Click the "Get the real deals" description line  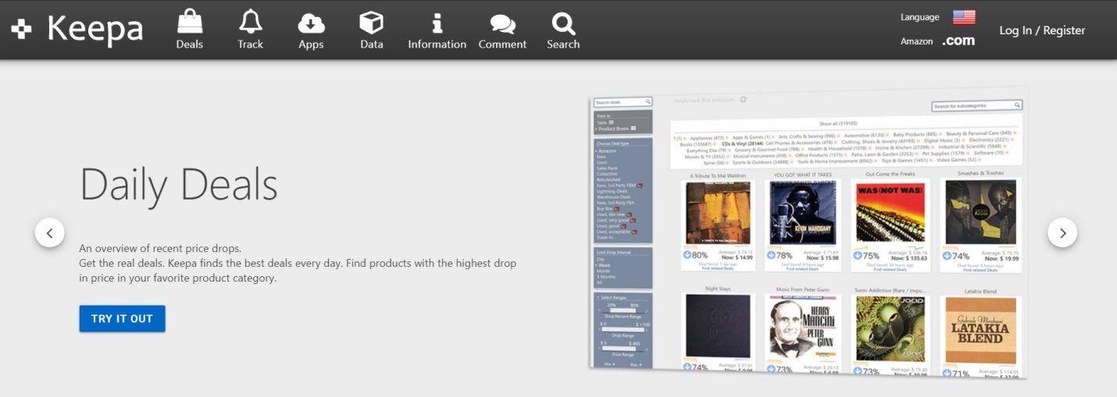click(x=298, y=271)
